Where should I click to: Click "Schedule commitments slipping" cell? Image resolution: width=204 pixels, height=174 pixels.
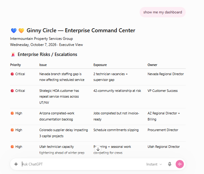116,130
